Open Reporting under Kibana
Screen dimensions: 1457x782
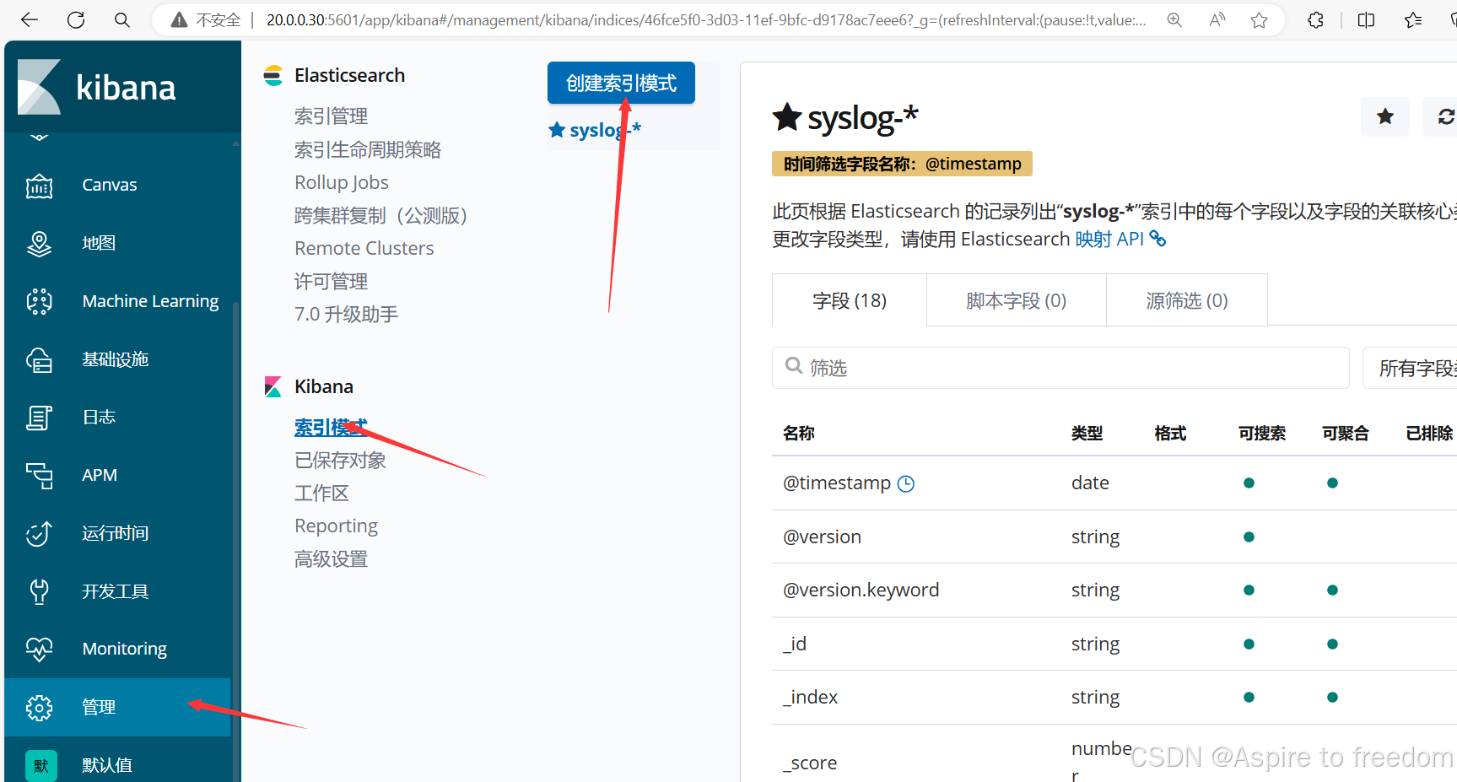point(336,526)
